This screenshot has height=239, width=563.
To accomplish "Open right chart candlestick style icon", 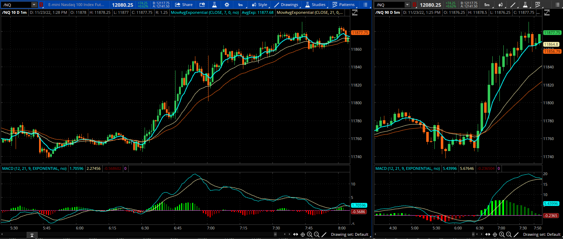I will tap(500, 5).
